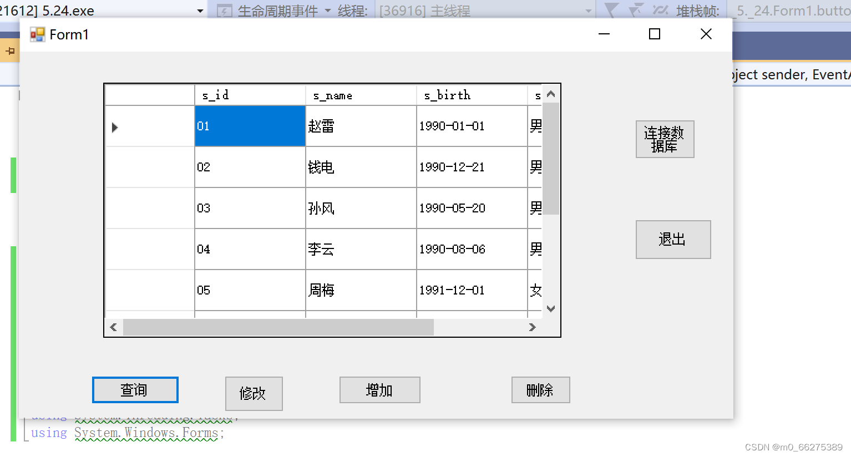Click the 连接数据库 connect database button
Image resolution: width=851 pixels, height=457 pixels.
[665, 139]
